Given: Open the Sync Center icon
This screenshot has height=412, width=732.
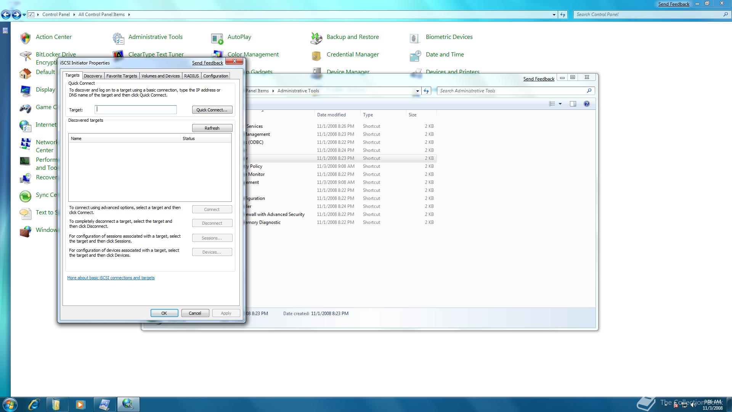Looking at the screenshot, I should coord(25,196).
